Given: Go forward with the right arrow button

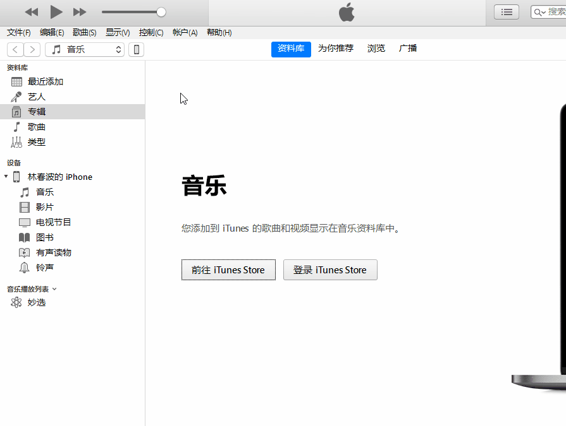Looking at the screenshot, I should click(32, 49).
